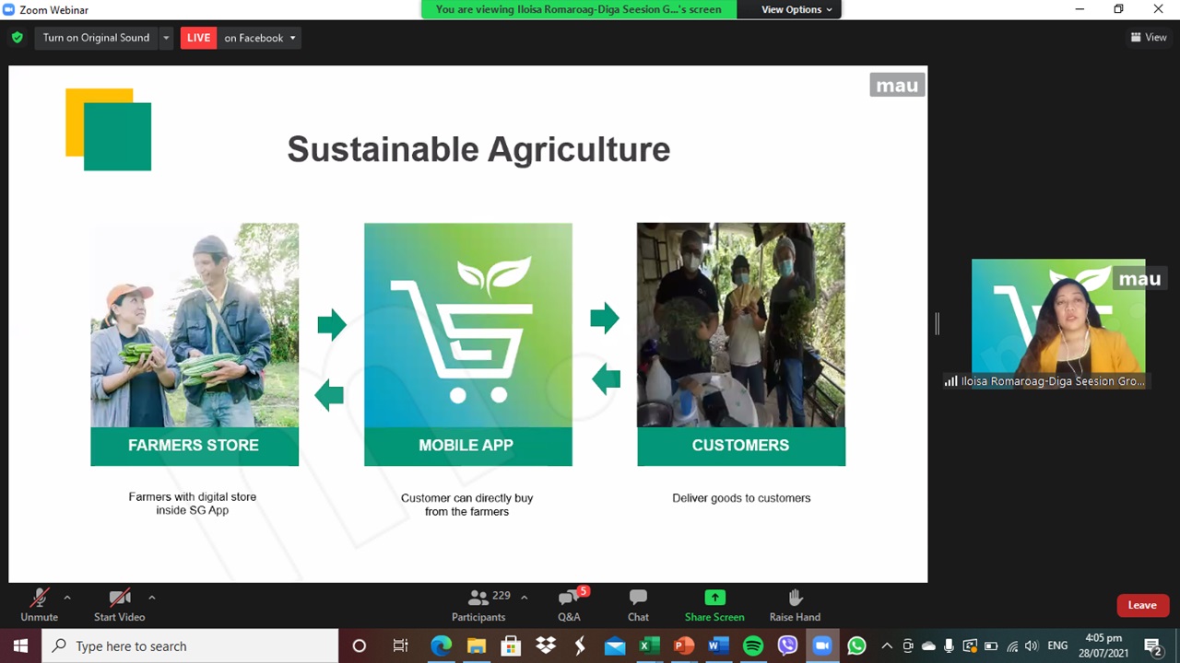
Task: Open Microsoft Edge from taskbar
Action: click(x=442, y=646)
